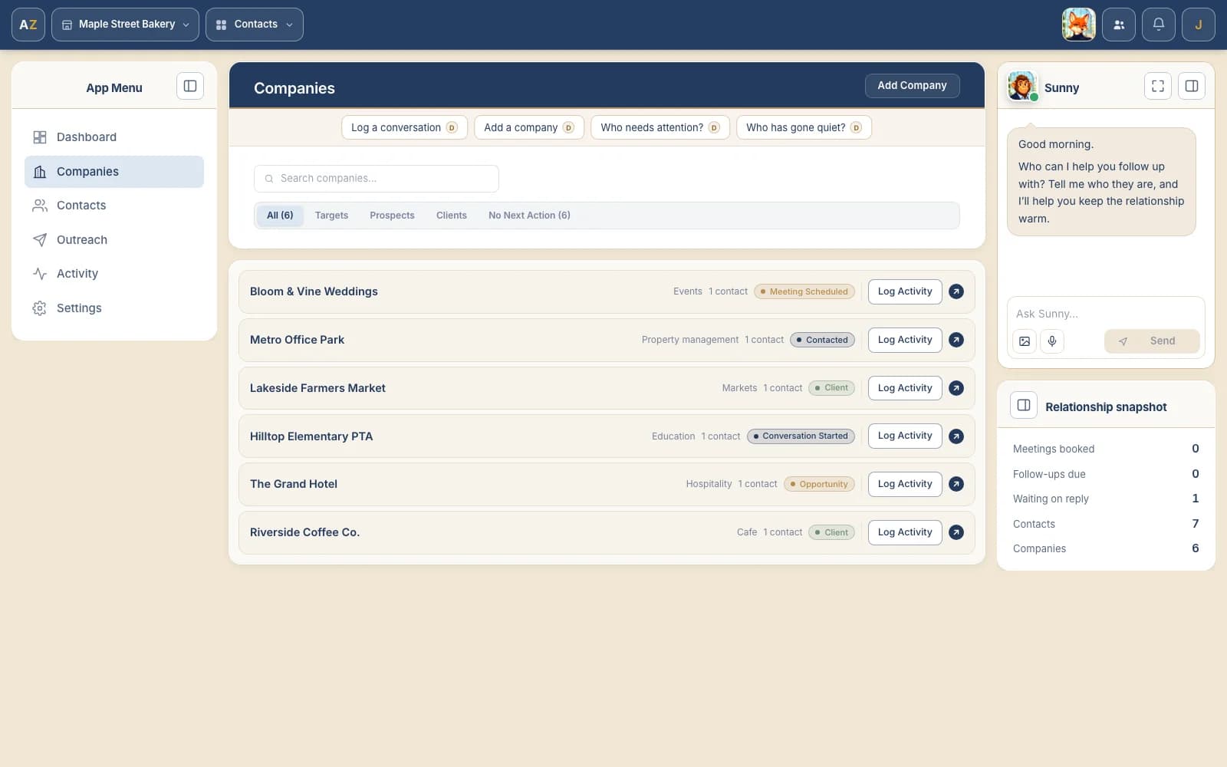Screen dimensions: 1227x767
Task: Open Metro Office Park company name
Action: (297, 340)
